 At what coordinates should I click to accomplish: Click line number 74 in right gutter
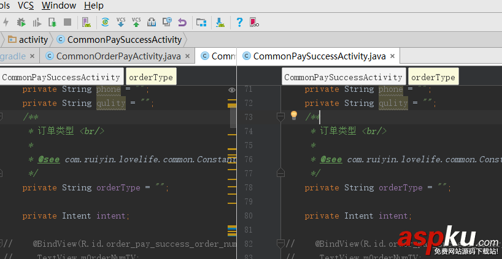point(248,131)
